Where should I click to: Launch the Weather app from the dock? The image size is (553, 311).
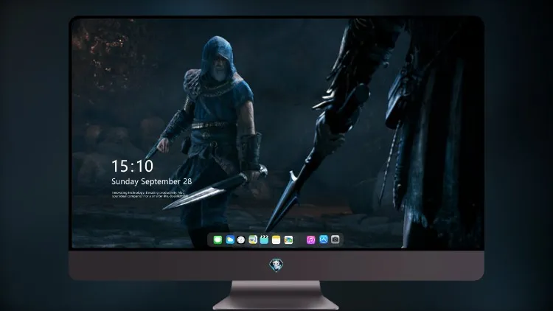click(230, 240)
